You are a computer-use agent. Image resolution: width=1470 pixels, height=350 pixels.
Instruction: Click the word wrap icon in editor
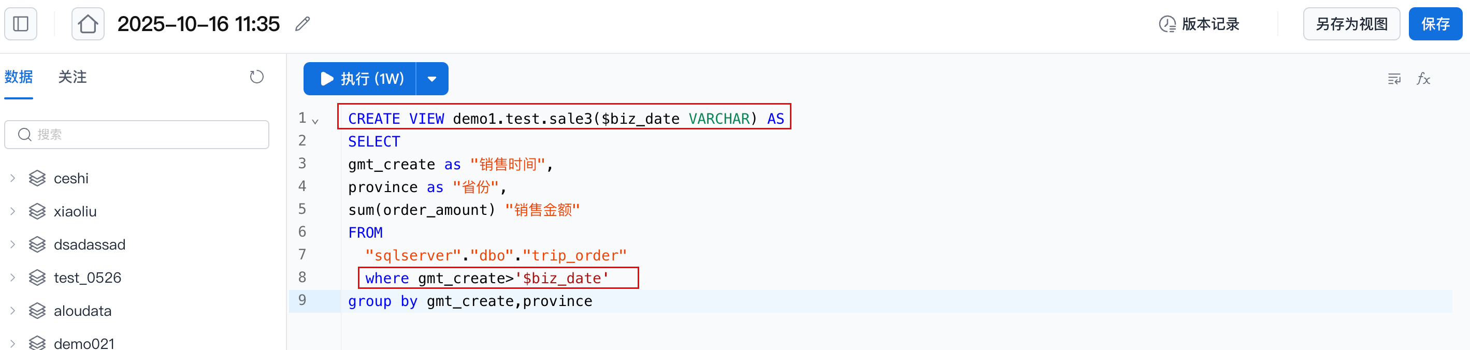(x=1393, y=79)
